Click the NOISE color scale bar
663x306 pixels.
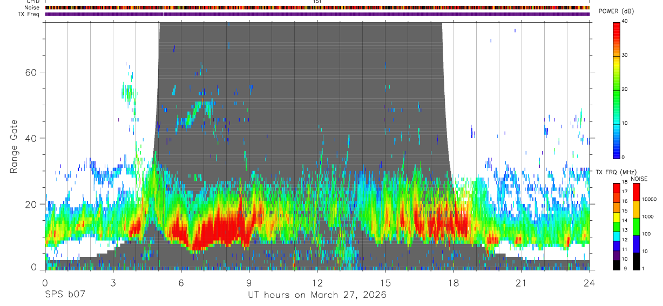coord(636,227)
